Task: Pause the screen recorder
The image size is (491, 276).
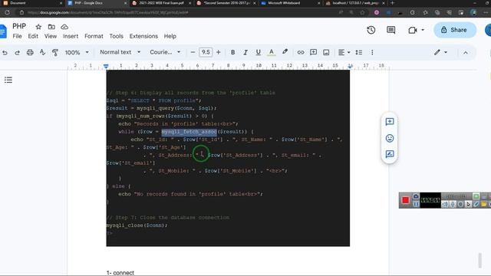Action: coord(416,205)
